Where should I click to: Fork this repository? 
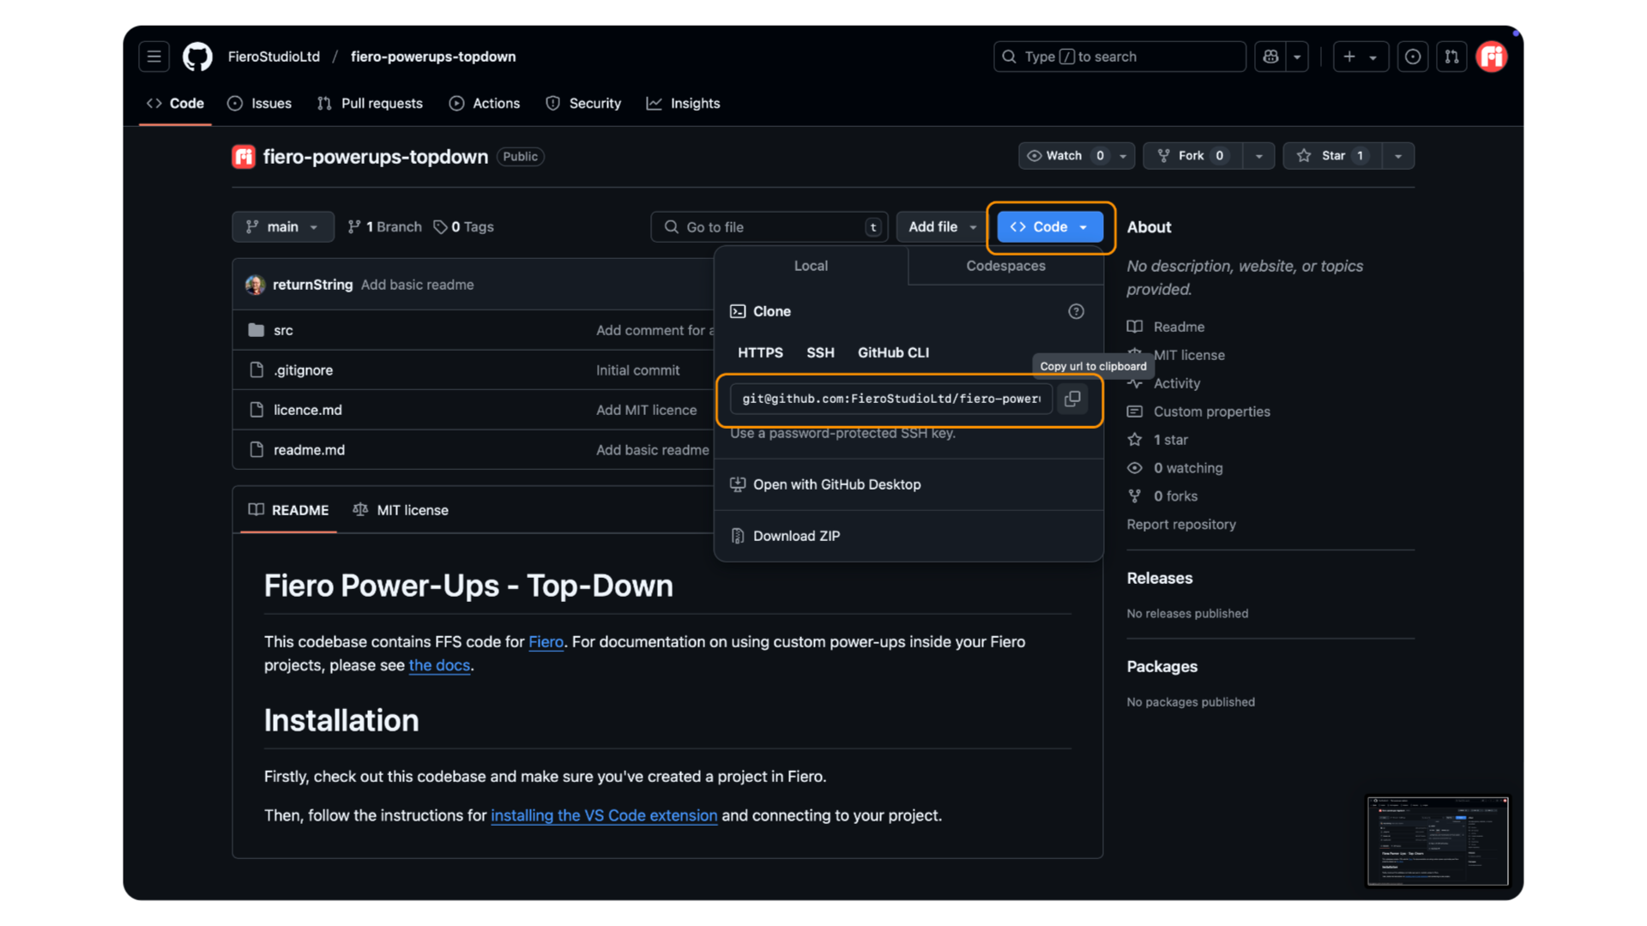(1192, 155)
